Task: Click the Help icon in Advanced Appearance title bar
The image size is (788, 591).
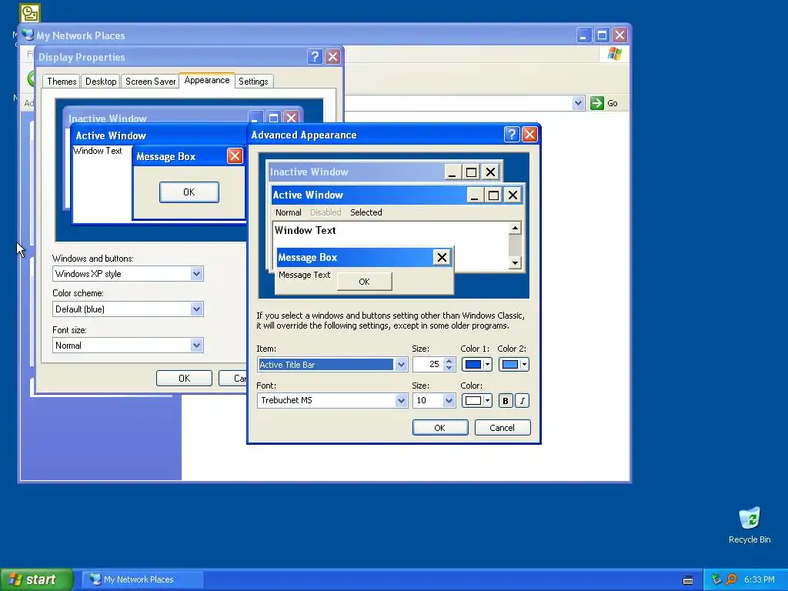Action: click(512, 134)
